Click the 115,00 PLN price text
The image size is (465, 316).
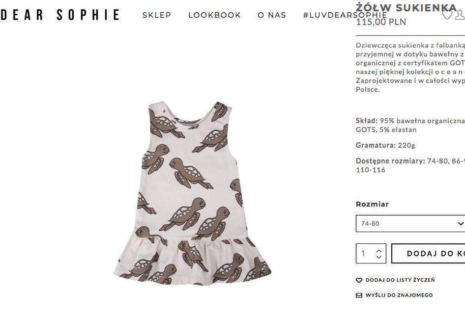[x=381, y=22]
